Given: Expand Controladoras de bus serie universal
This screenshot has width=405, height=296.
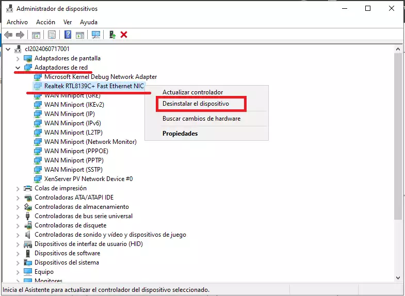Looking at the screenshot, I should (18, 216).
